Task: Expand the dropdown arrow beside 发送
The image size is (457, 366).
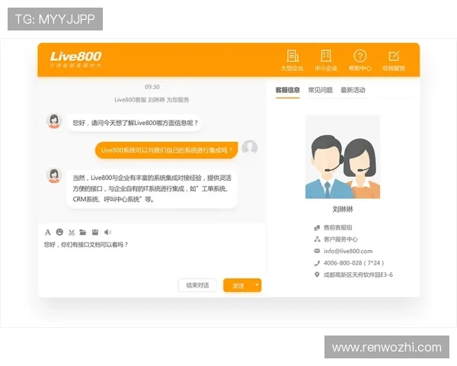Action: [257, 284]
